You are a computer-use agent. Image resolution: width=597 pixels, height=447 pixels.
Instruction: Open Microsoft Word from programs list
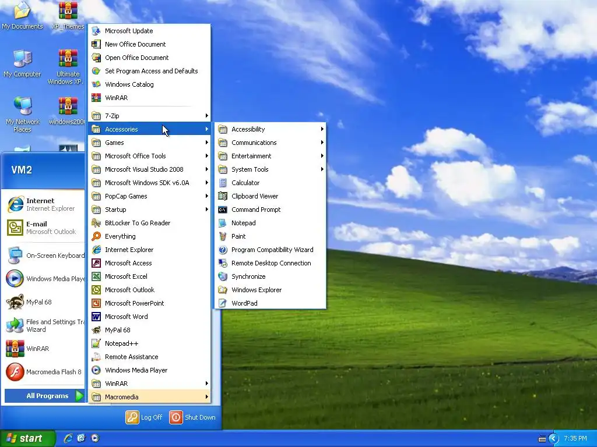click(x=149, y=317)
